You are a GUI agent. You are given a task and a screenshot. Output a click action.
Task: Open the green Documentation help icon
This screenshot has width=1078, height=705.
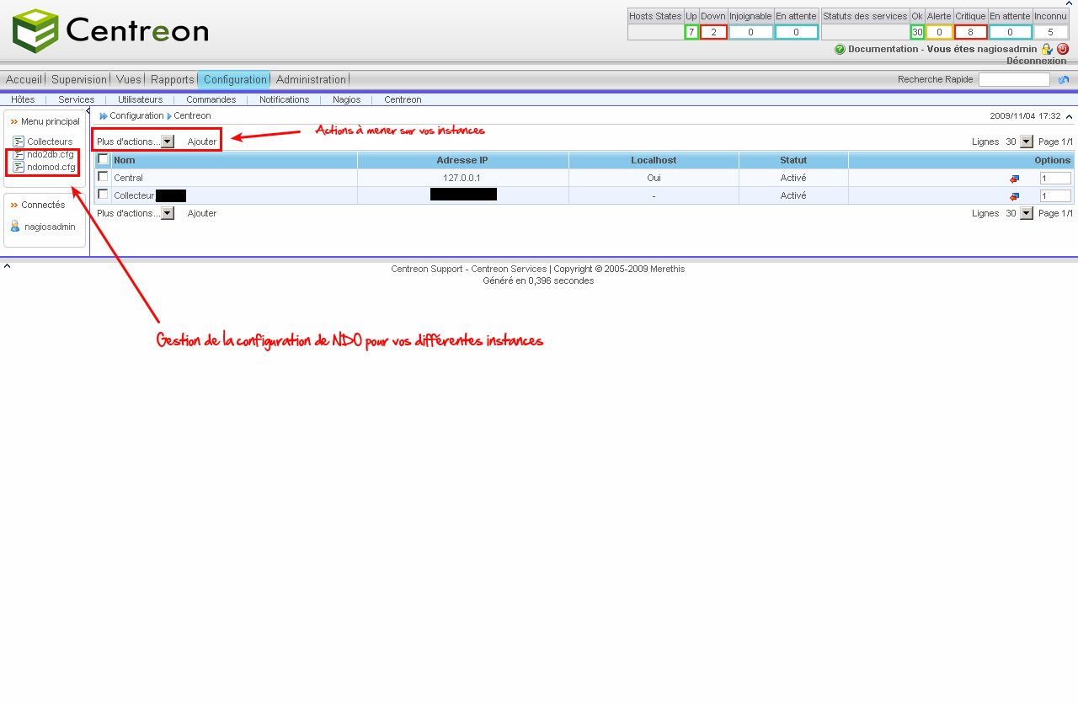pos(840,50)
